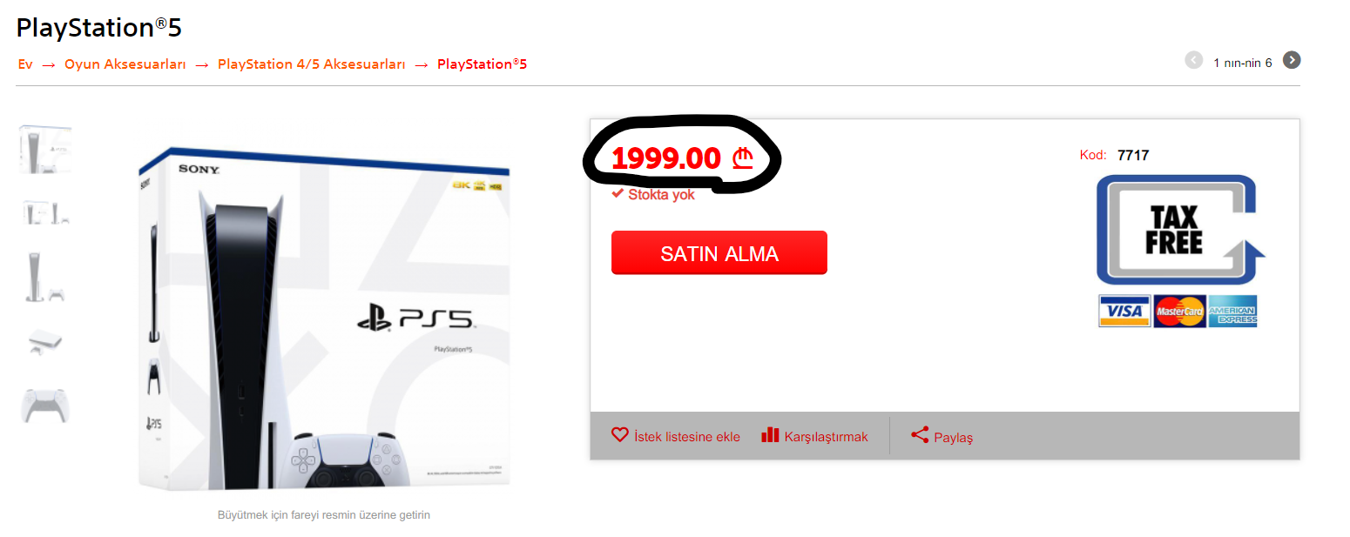Screen dimensions: 1350x537
Task: Go to next product arrow
Action: 1292,60
